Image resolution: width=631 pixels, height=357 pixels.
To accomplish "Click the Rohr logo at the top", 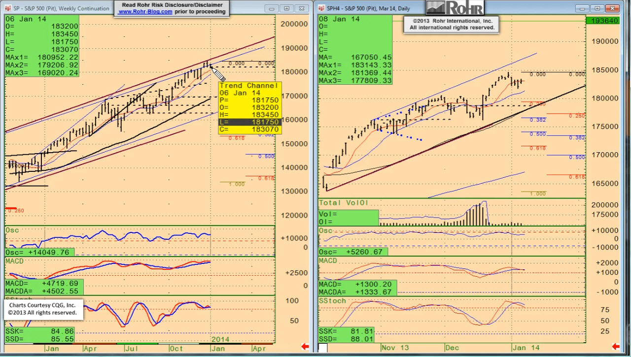I will [x=455, y=8].
